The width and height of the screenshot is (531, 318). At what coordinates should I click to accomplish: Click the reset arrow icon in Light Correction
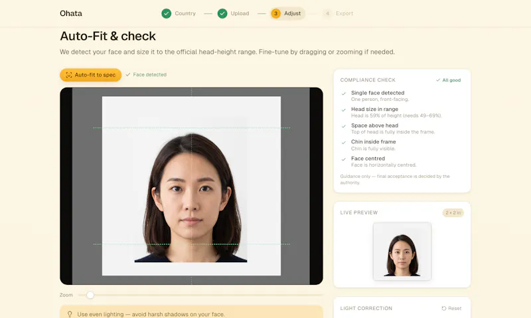443,308
